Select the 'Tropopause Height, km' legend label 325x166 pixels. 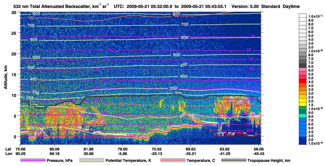click(269, 161)
